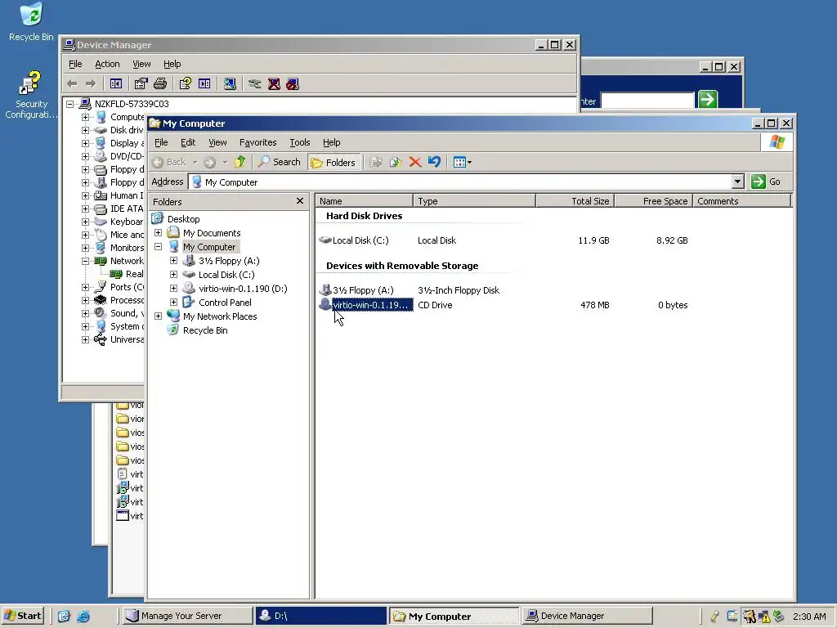Click Help icon in Device Manager toolbar
The image size is (837, 628).
186,84
